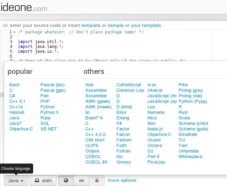Open the more options link
The image size is (227, 187).
(122, 180)
